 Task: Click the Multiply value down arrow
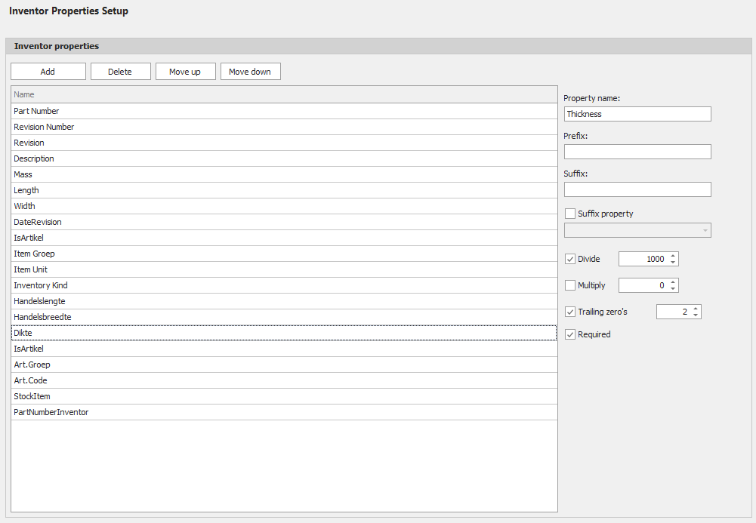[x=672, y=288]
